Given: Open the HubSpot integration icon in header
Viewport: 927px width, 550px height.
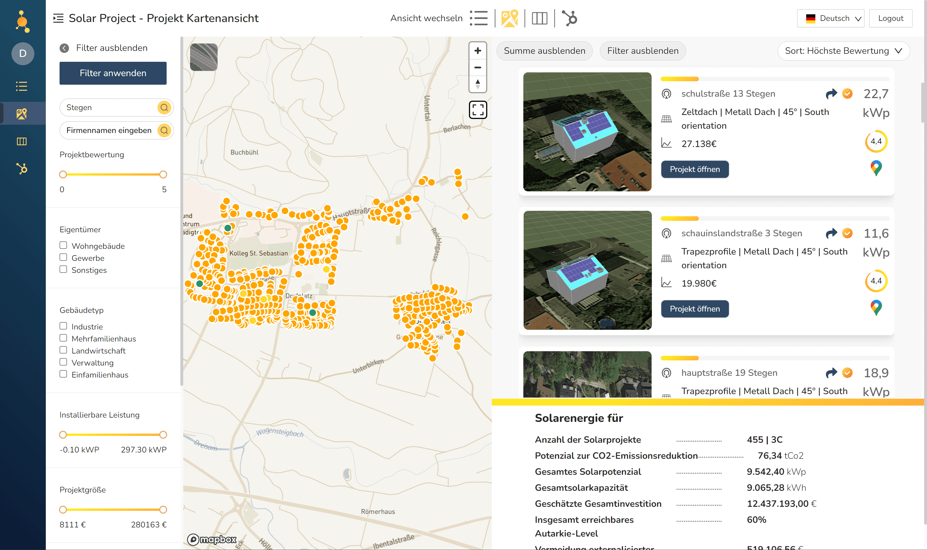Looking at the screenshot, I should tap(569, 18).
